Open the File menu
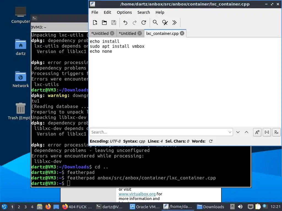This screenshot has width=282, height=211. point(95,12)
